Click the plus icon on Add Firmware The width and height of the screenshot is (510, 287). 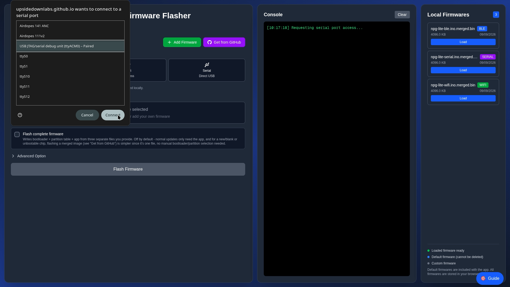(169, 42)
